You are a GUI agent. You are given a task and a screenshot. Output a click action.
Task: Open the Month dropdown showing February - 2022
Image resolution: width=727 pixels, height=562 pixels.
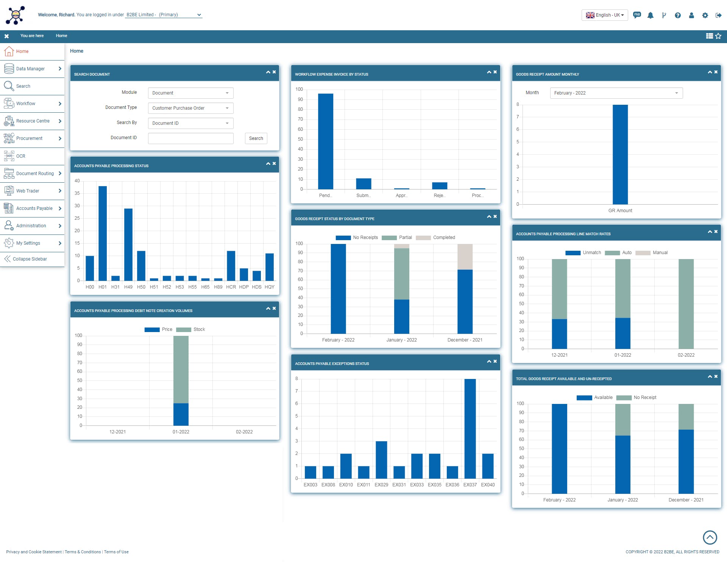click(616, 93)
